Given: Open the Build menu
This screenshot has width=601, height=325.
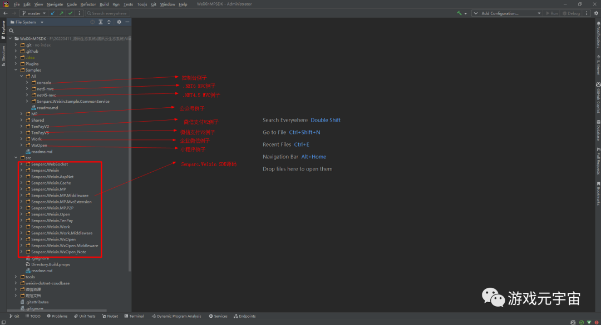Looking at the screenshot, I should pyautogui.click(x=104, y=4).
